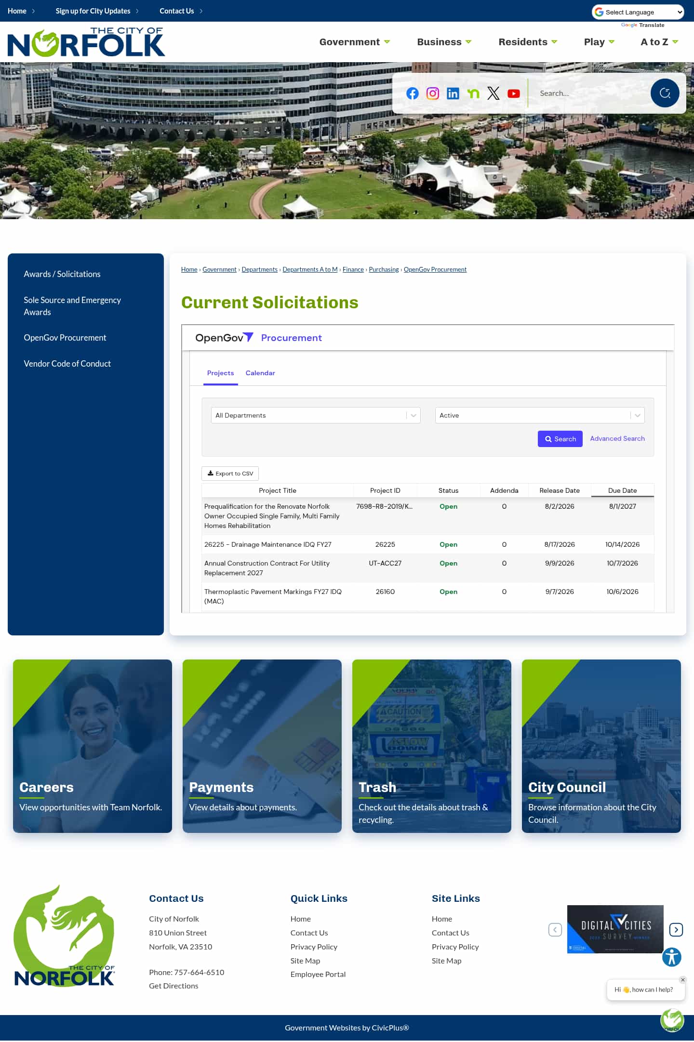The height and width of the screenshot is (1042, 694).
Task: Click Finance breadcrumb link
Action: 353,269
